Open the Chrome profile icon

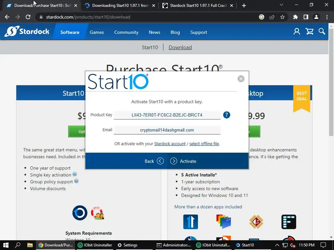(316, 17)
